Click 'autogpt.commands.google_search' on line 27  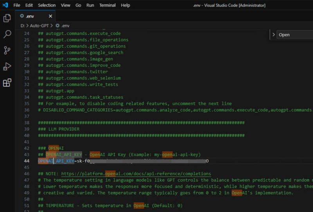(x=85, y=52)
